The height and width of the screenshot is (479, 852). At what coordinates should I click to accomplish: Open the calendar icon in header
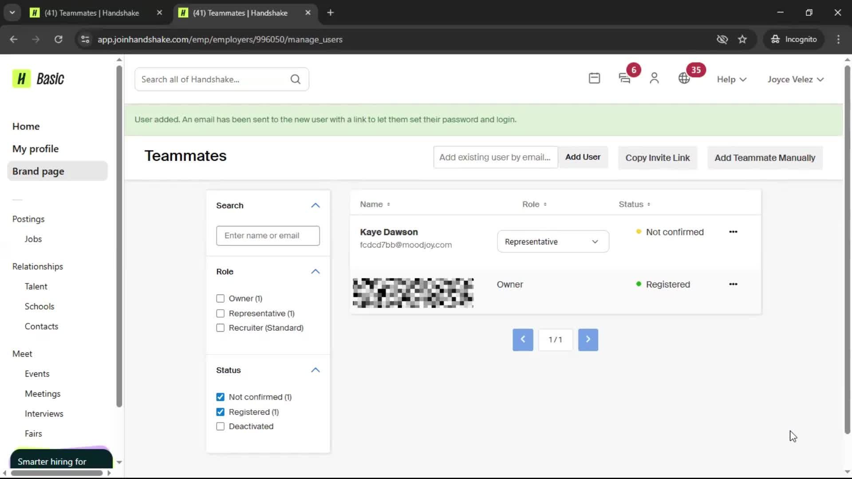coord(594,79)
